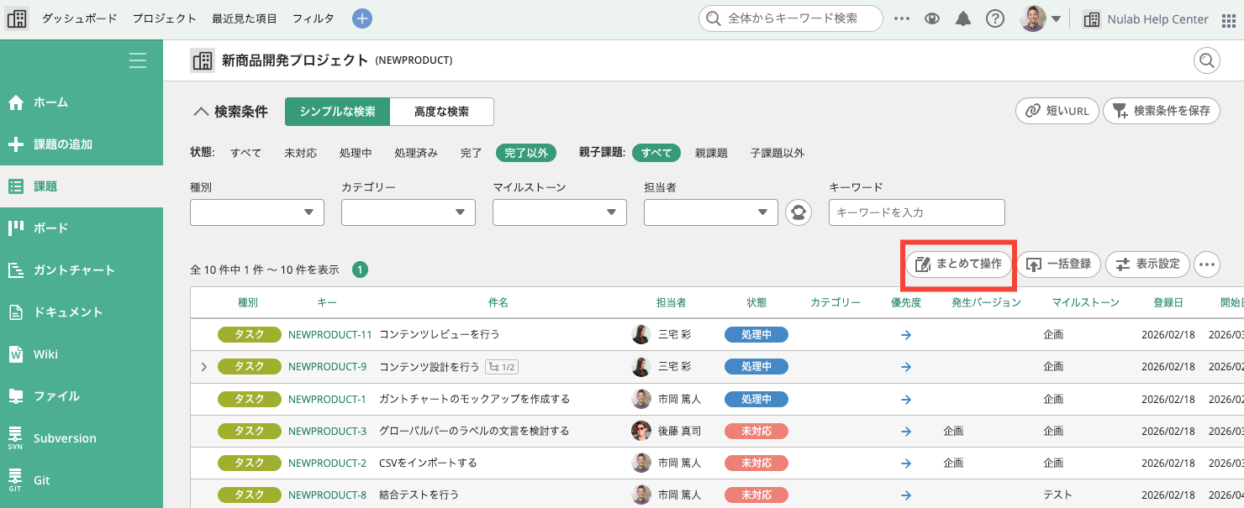This screenshot has width=1244, height=508.
Task: Select 子課題以外 in parent-child filter
Action: (777, 153)
